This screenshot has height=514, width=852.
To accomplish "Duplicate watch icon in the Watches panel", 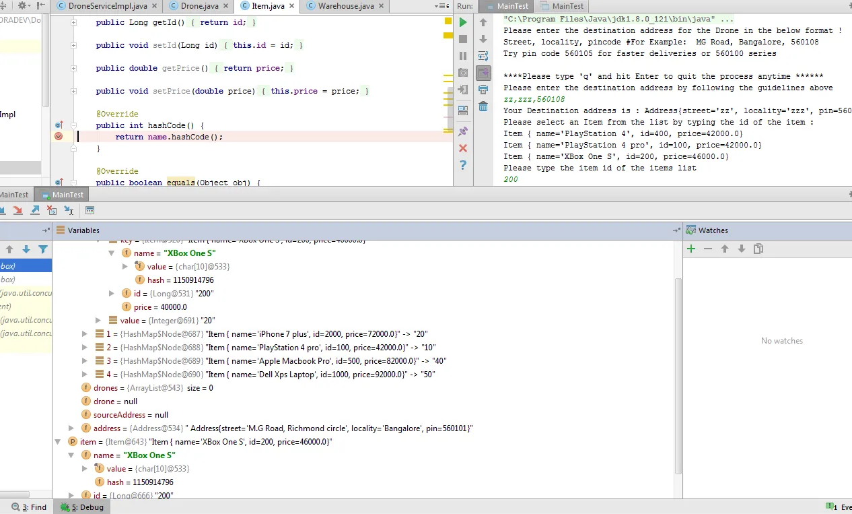I will tap(758, 249).
